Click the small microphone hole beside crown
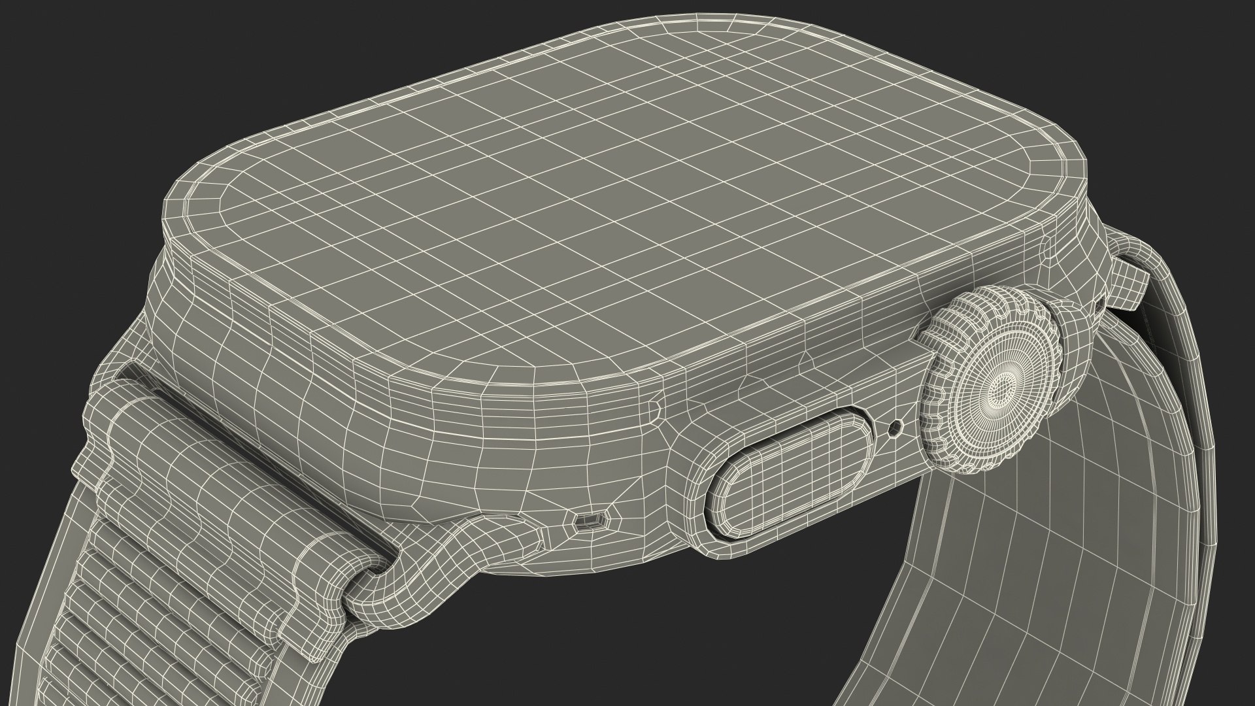 pyautogui.click(x=895, y=428)
